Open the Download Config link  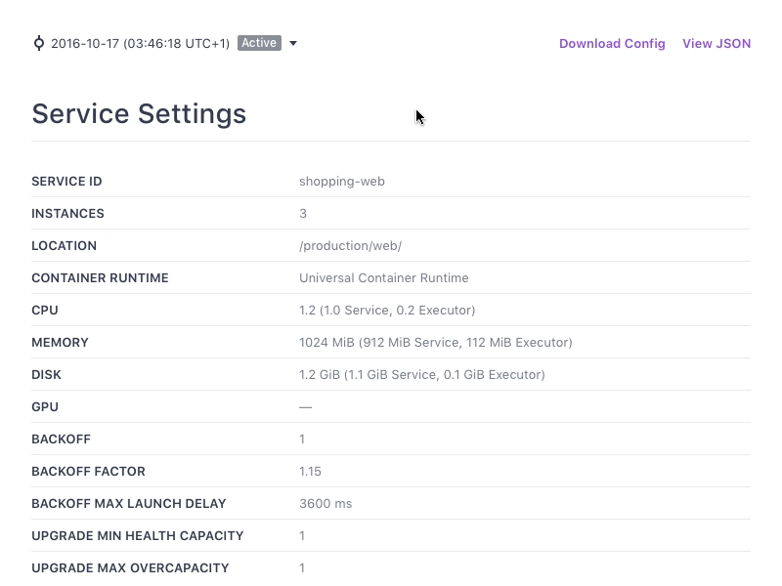[x=612, y=44]
